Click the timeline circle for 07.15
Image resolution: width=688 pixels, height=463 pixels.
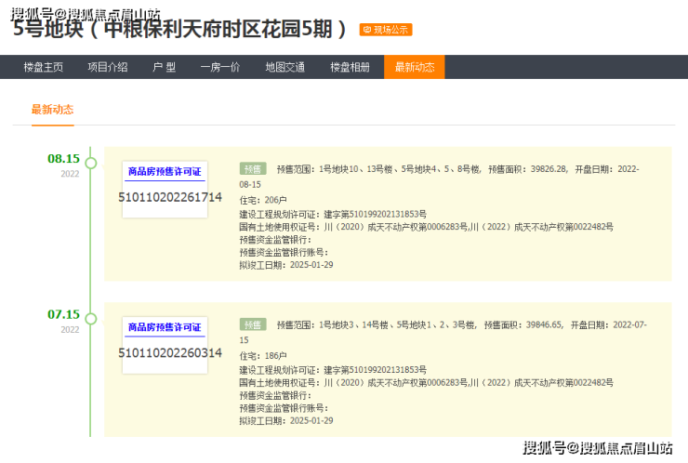(x=90, y=319)
